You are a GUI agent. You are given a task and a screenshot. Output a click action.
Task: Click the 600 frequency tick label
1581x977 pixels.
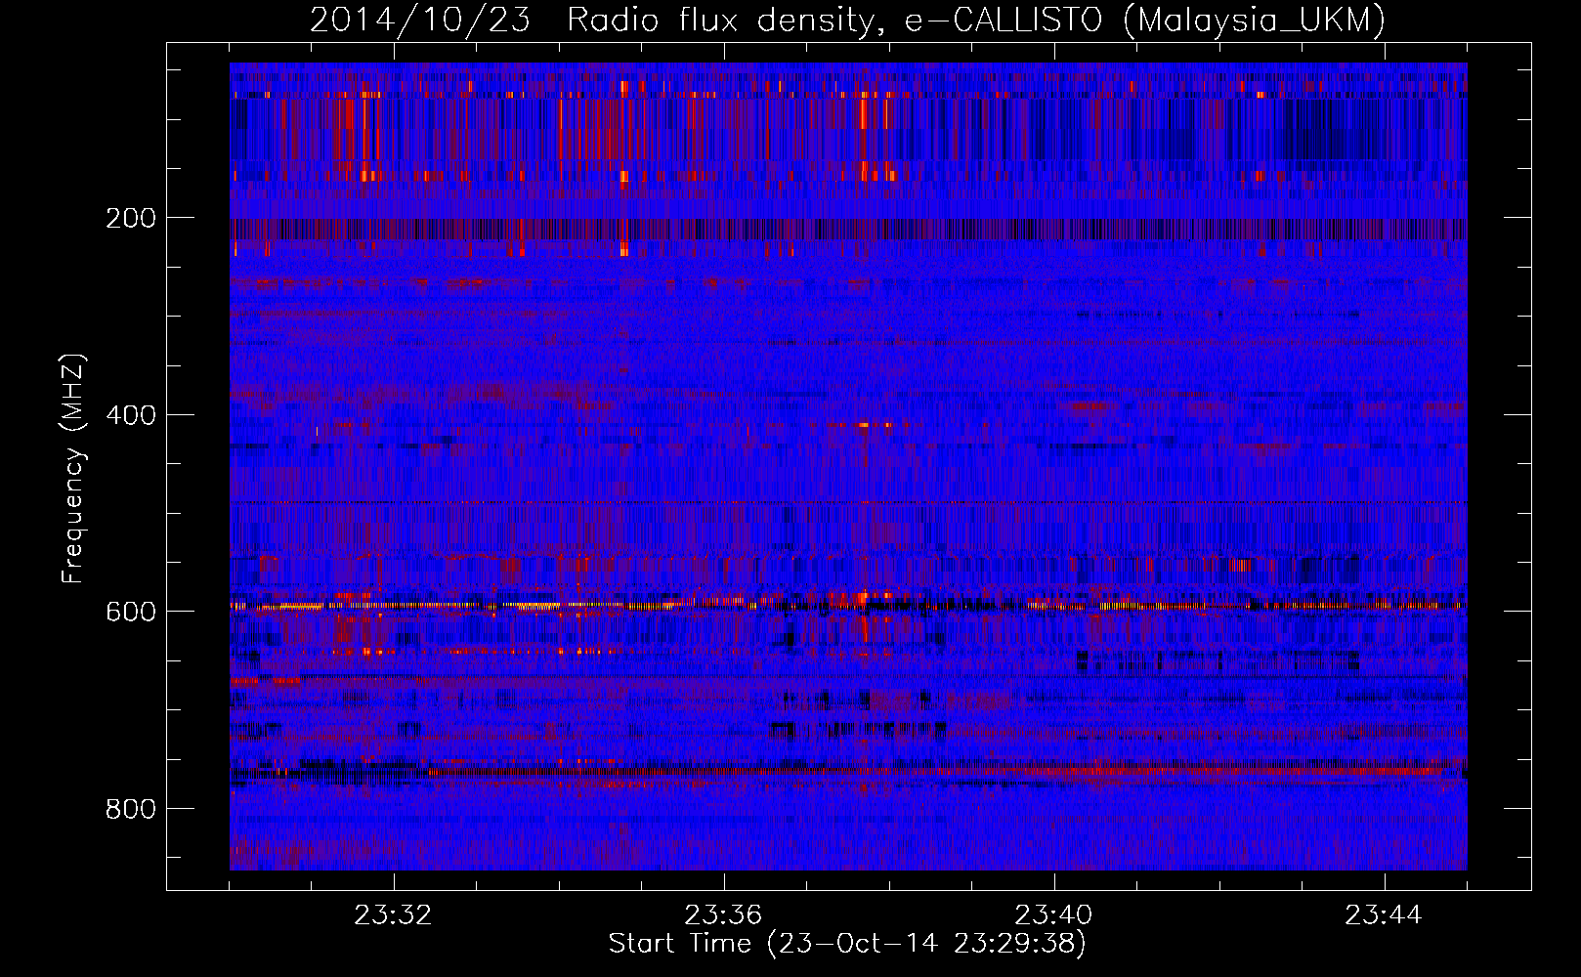[x=130, y=612]
